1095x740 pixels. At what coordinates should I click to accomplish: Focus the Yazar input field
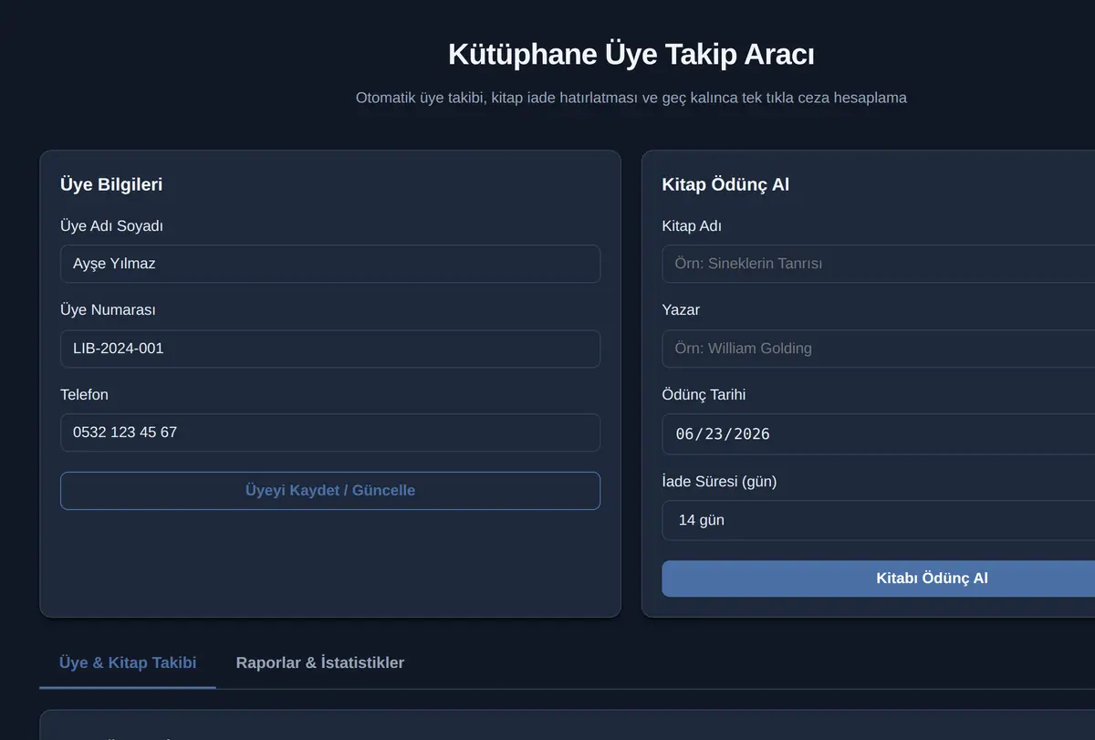878,349
